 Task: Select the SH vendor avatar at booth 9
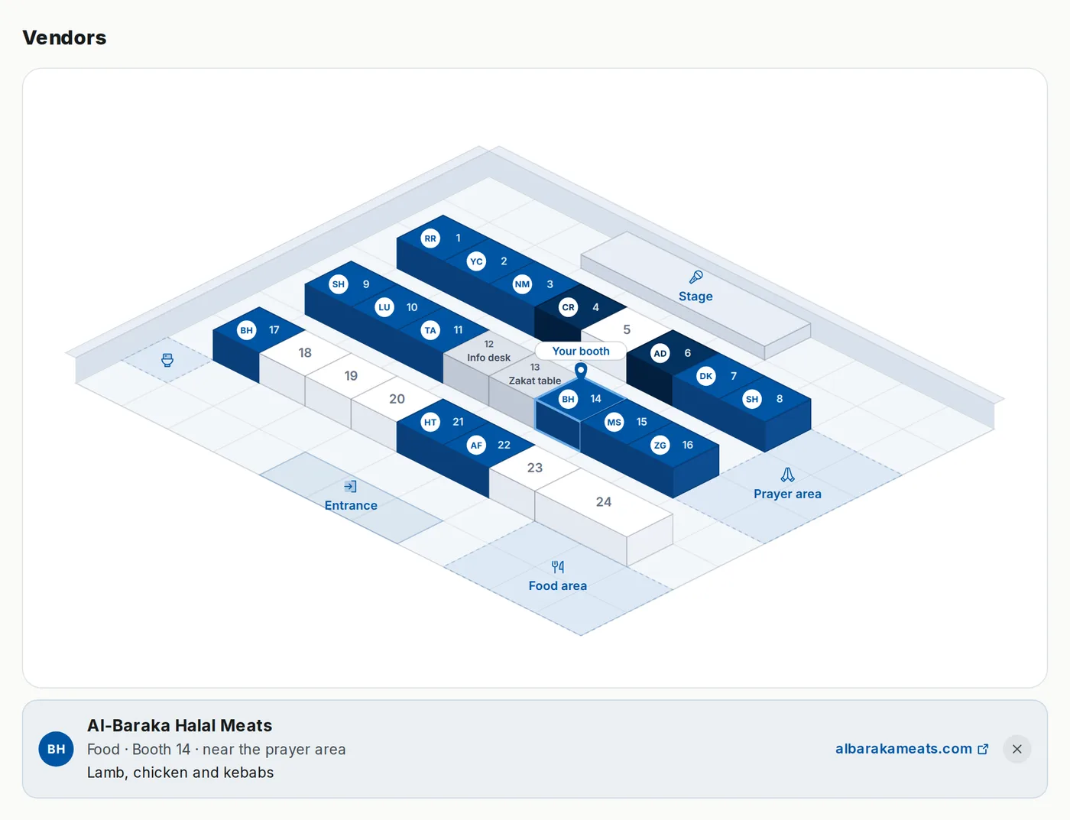(338, 284)
